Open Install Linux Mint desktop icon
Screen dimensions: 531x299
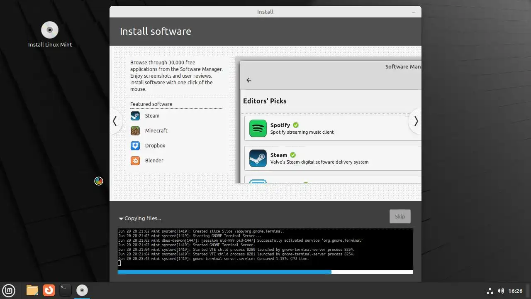coord(50,34)
